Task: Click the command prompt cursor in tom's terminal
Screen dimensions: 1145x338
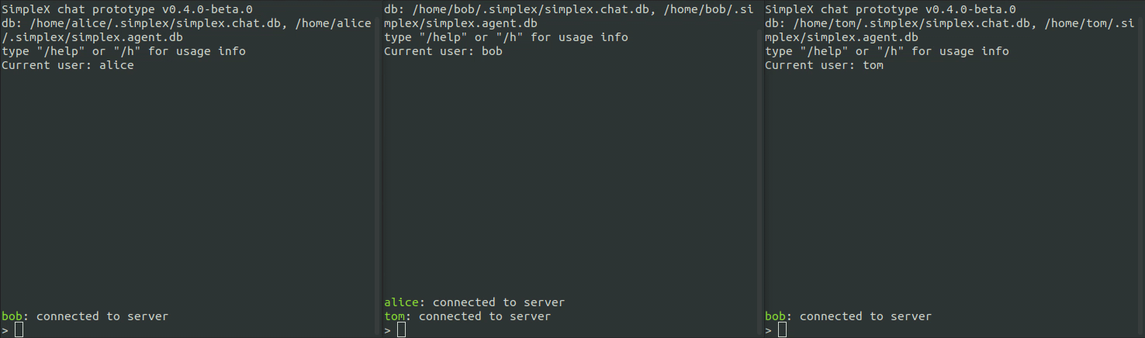Action: (783, 330)
